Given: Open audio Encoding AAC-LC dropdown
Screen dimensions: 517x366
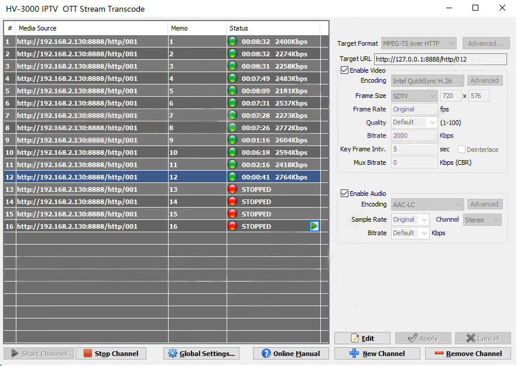Looking at the screenshot, I should [427, 205].
